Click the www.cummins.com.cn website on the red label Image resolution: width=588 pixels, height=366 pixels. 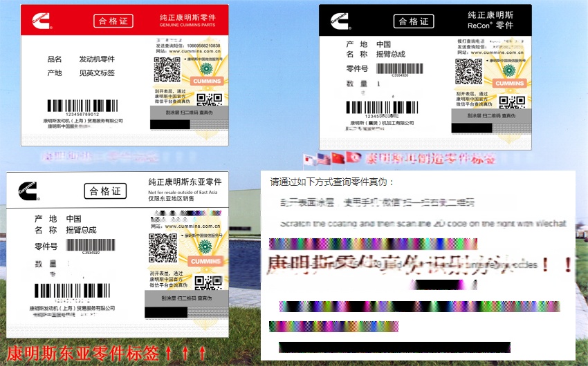coord(194,51)
